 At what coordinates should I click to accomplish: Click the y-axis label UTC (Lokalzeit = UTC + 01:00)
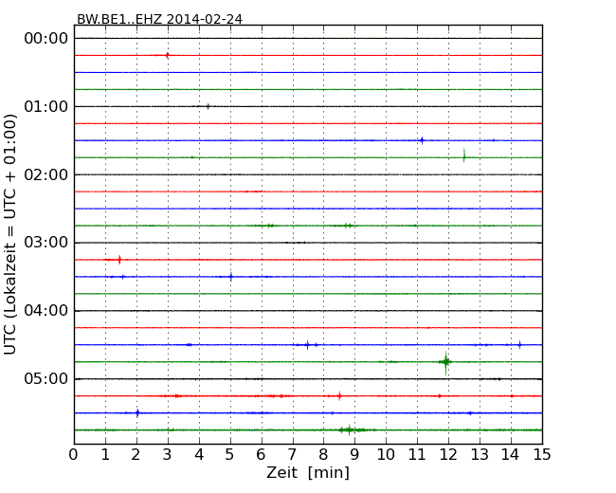pyautogui.click(x=10, y=234)
